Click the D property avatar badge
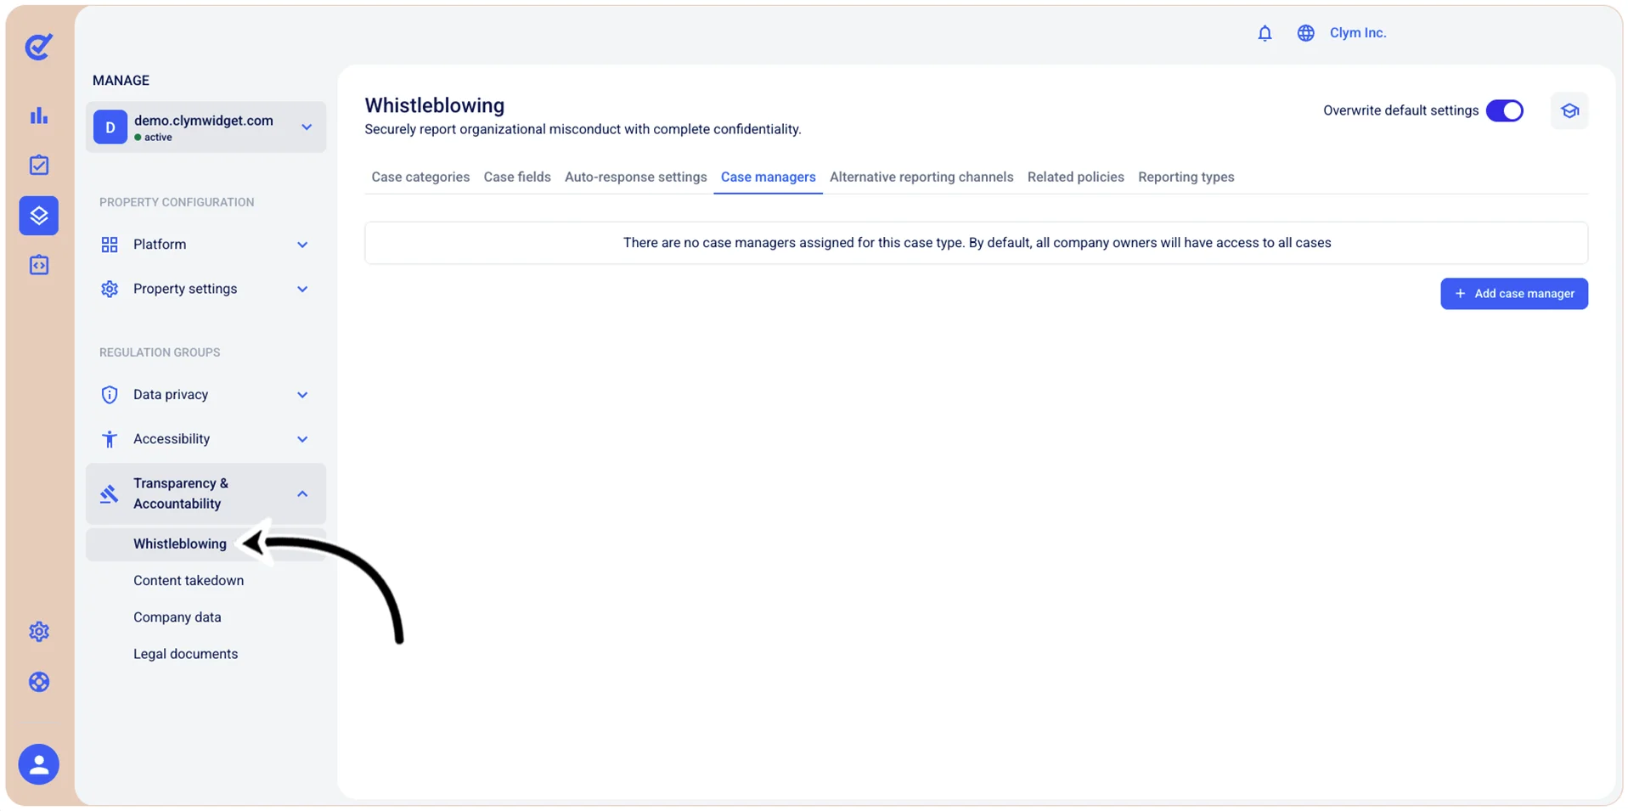 point(110,127)
